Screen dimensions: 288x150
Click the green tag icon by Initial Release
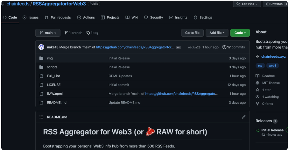pyautogui.click(x=257, y=131)
